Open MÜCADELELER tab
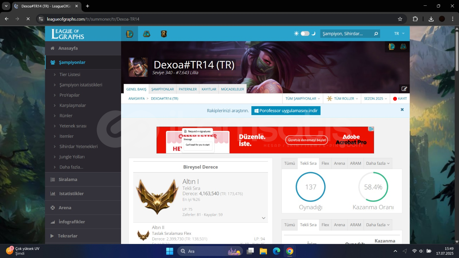459x258 pixels. coord(233,89)
